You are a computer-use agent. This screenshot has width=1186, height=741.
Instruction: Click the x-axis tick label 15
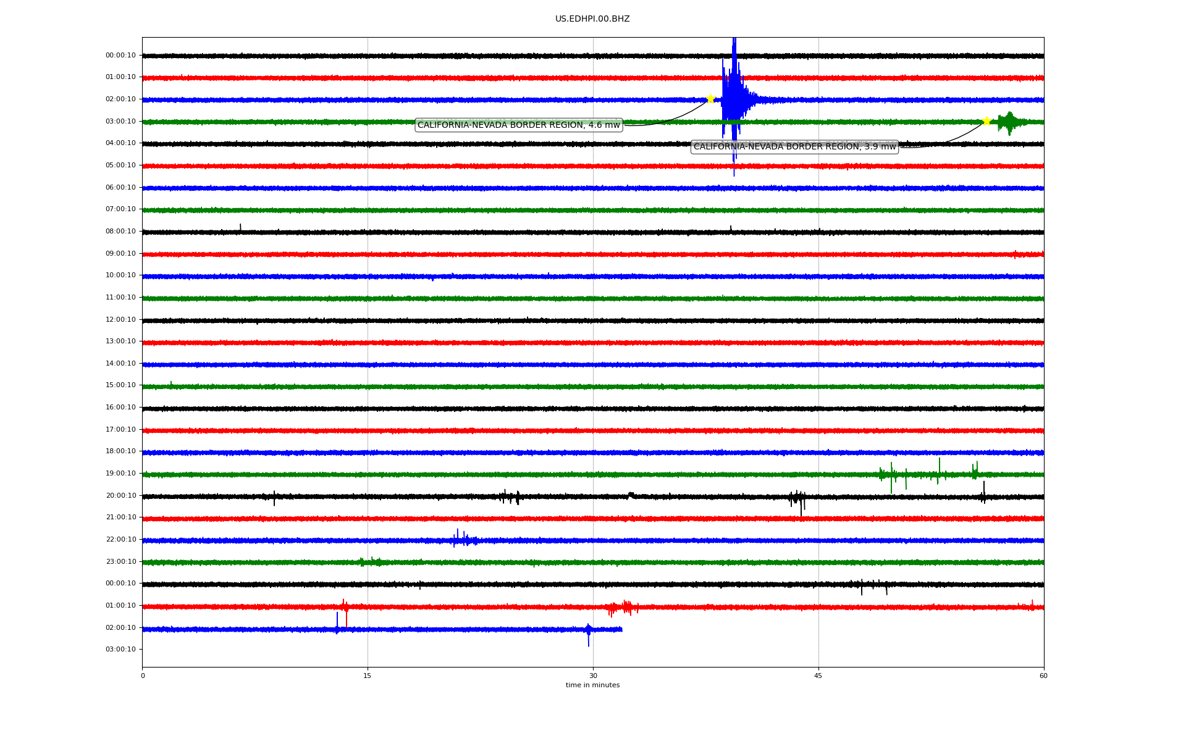(368, 676)
